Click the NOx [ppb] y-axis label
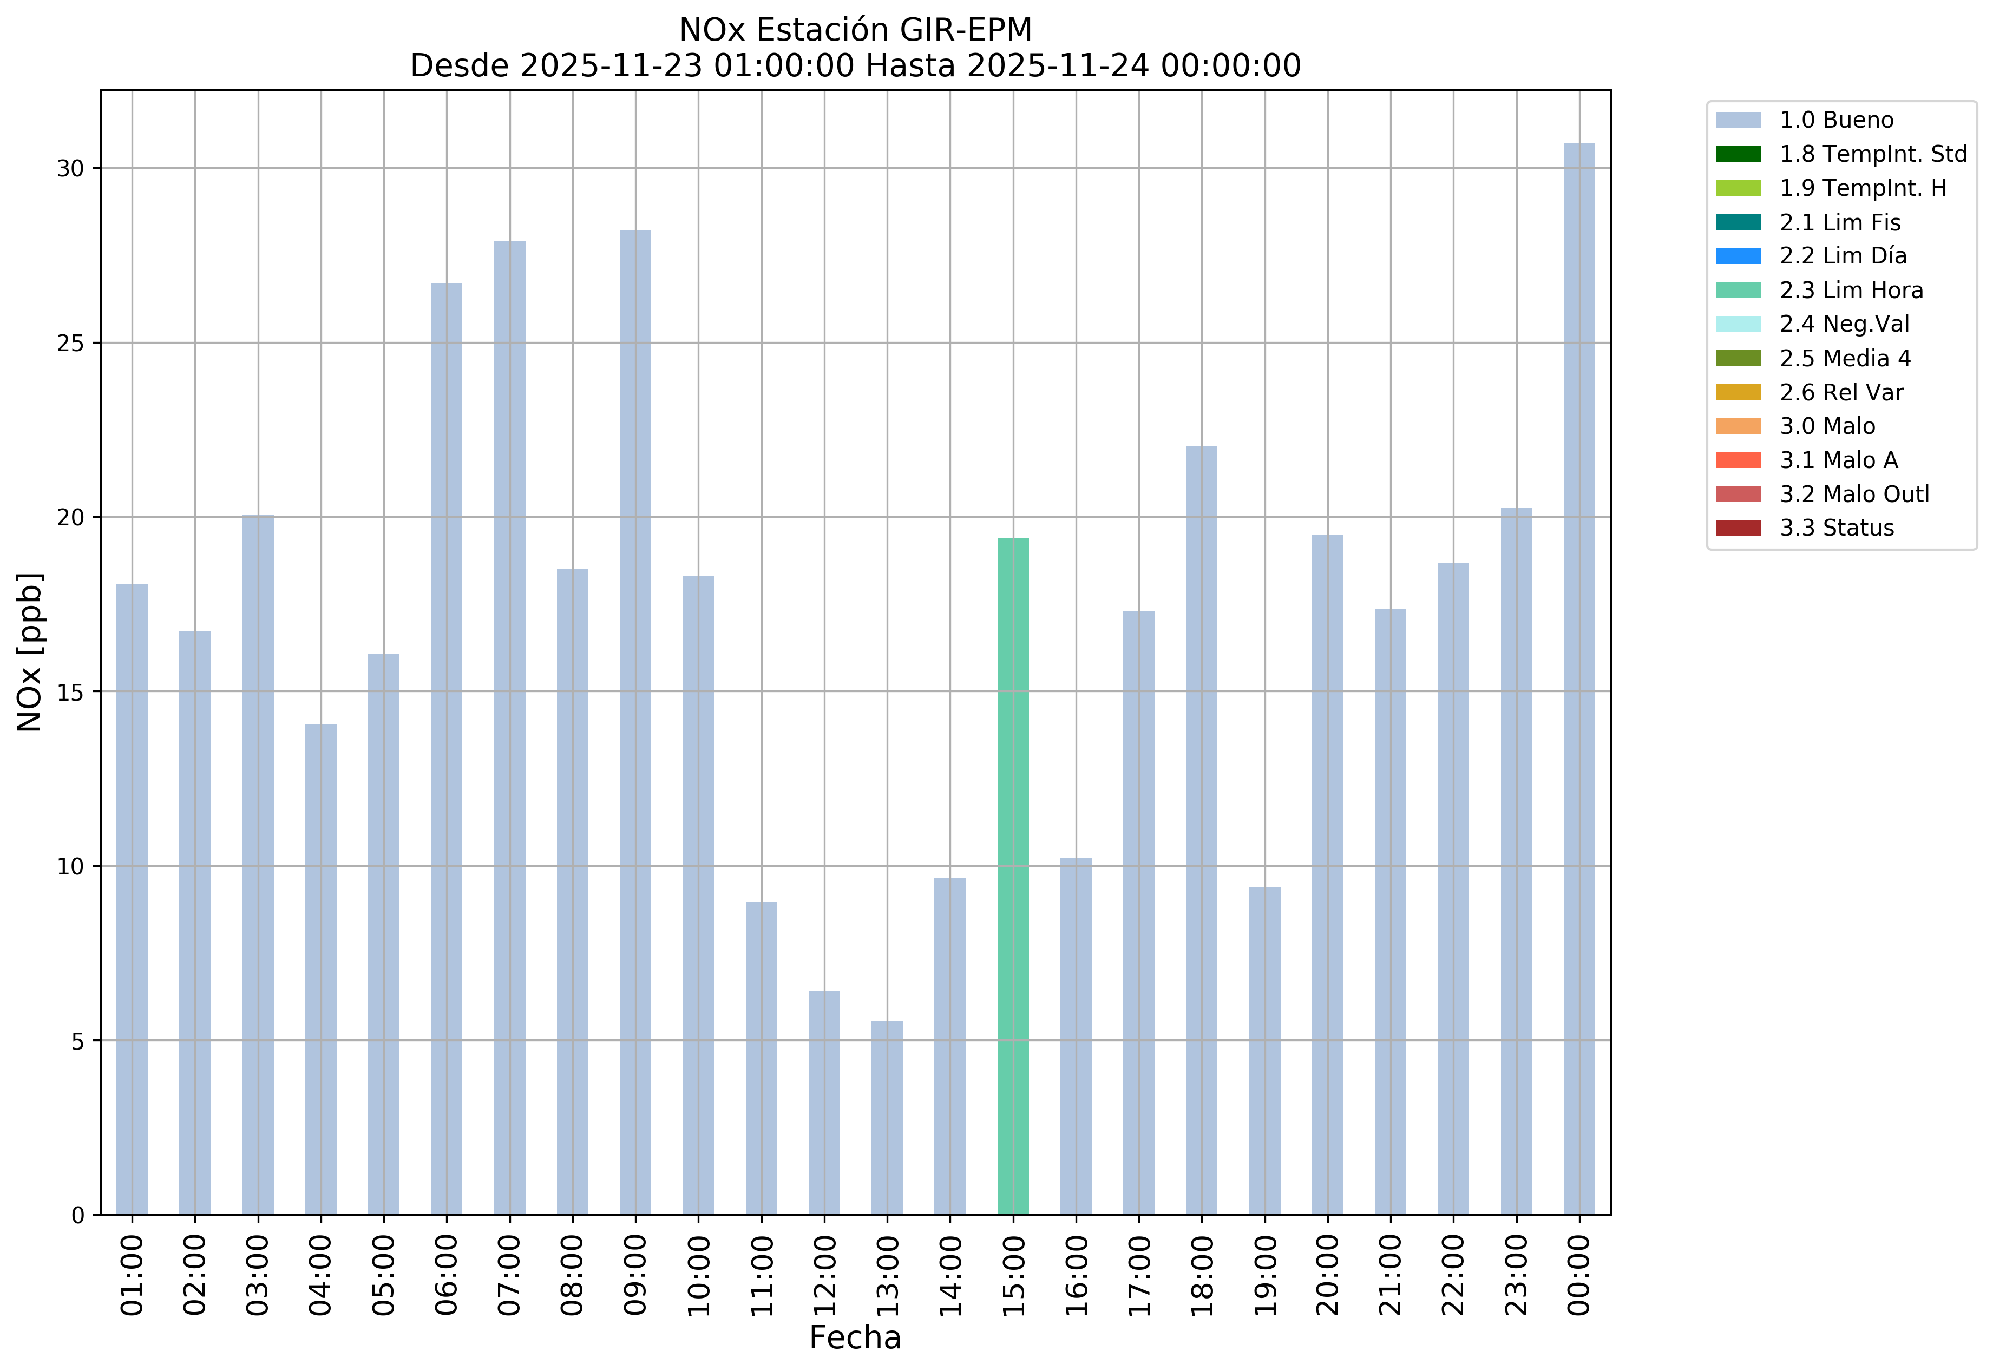This screenshot has width=1993, height=1371. coord(30,652)
